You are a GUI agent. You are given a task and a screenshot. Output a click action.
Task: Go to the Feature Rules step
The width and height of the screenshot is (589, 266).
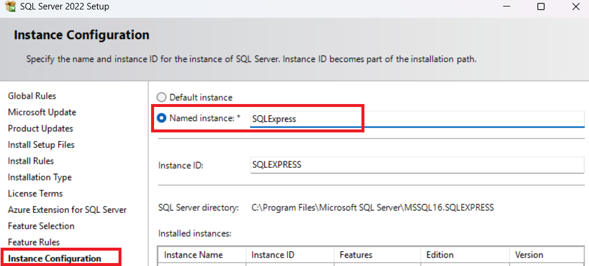[34, 242]
